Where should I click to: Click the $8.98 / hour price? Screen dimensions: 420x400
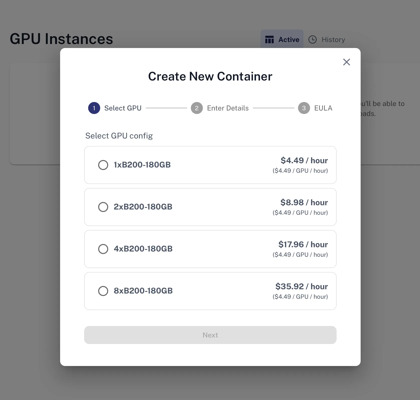coord(304,202)
